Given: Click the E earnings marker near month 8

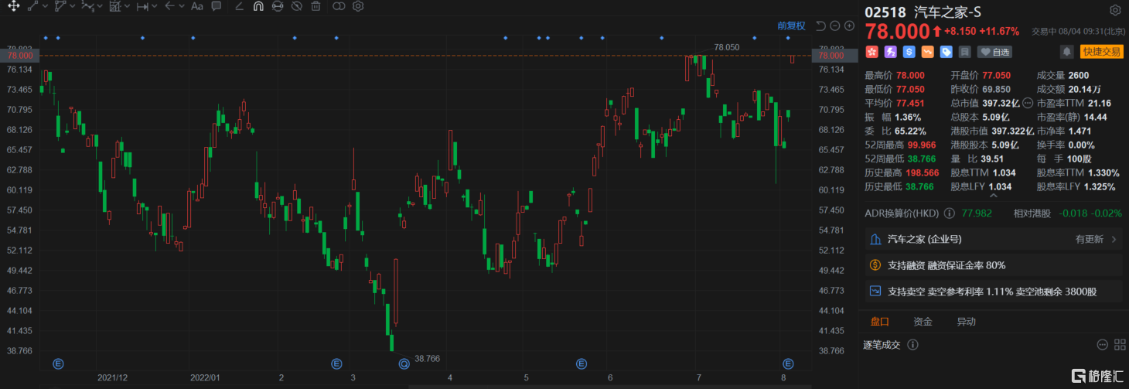Looking at the screenshot, I should pos(788,363).
